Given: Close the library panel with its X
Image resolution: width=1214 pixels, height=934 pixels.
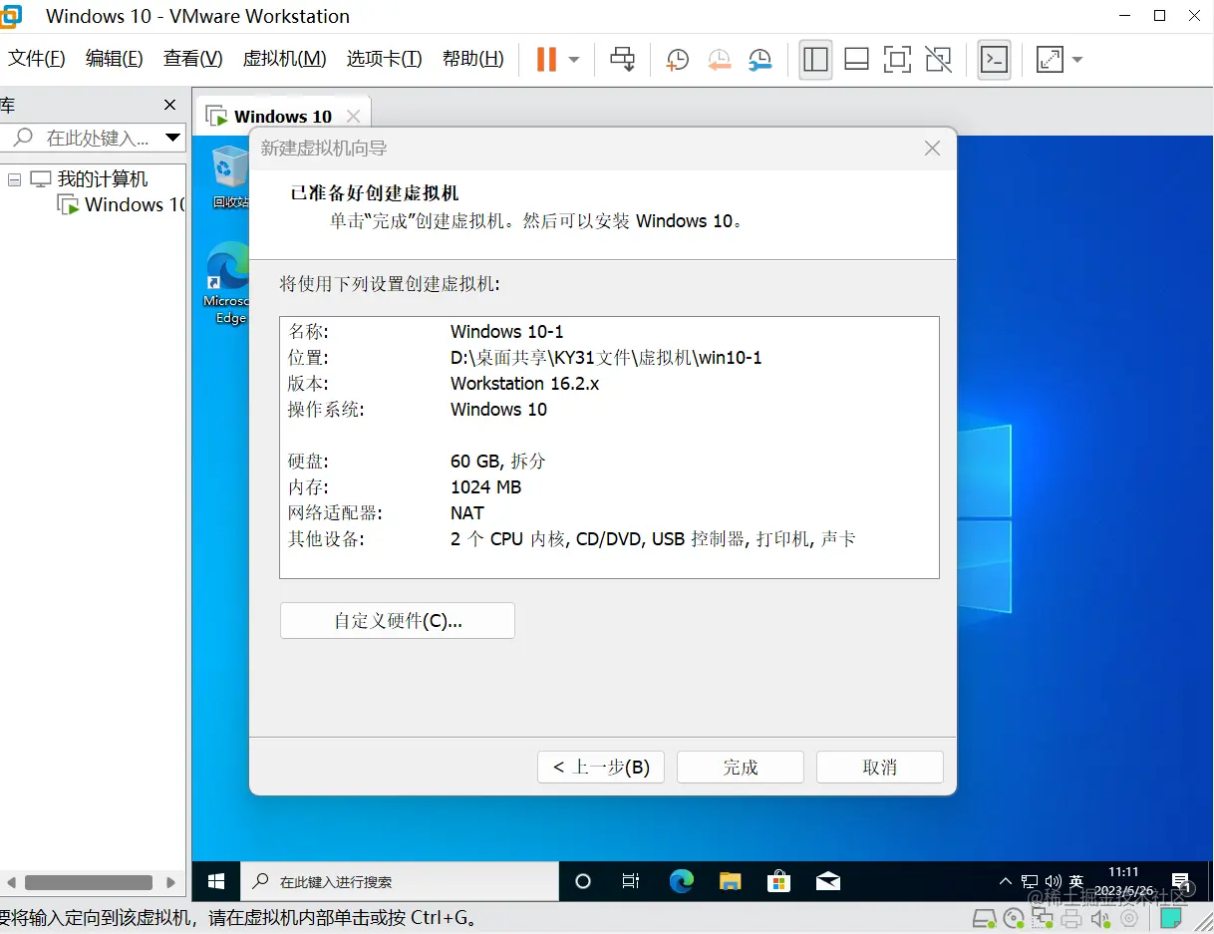Looking at the screenshot, I should pos(169,105).
